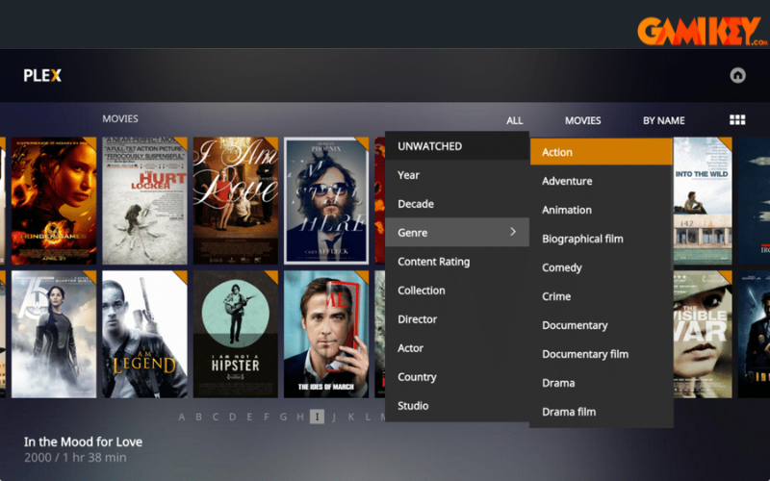Jump to letter F in alphabet bar
The image size is (770, 481).
(267, 417)
